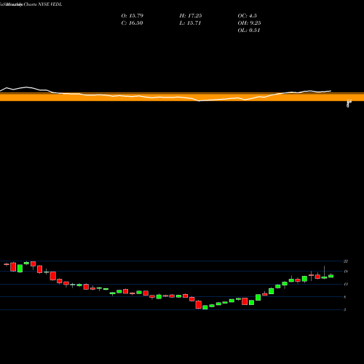
Task: Click the '22' price axis label
Action: (x=346, y=261)
